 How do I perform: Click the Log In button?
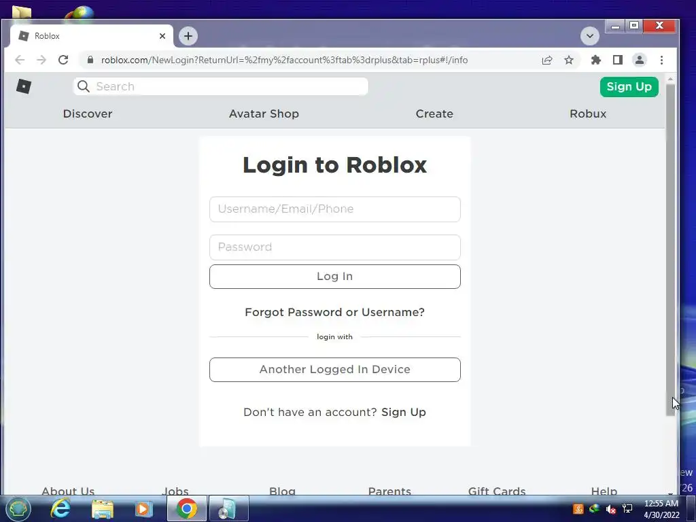tap(334, 277)
